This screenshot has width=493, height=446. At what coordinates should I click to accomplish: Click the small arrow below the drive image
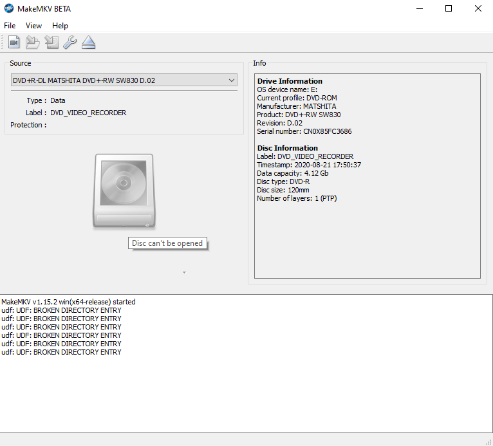[185, 272]
